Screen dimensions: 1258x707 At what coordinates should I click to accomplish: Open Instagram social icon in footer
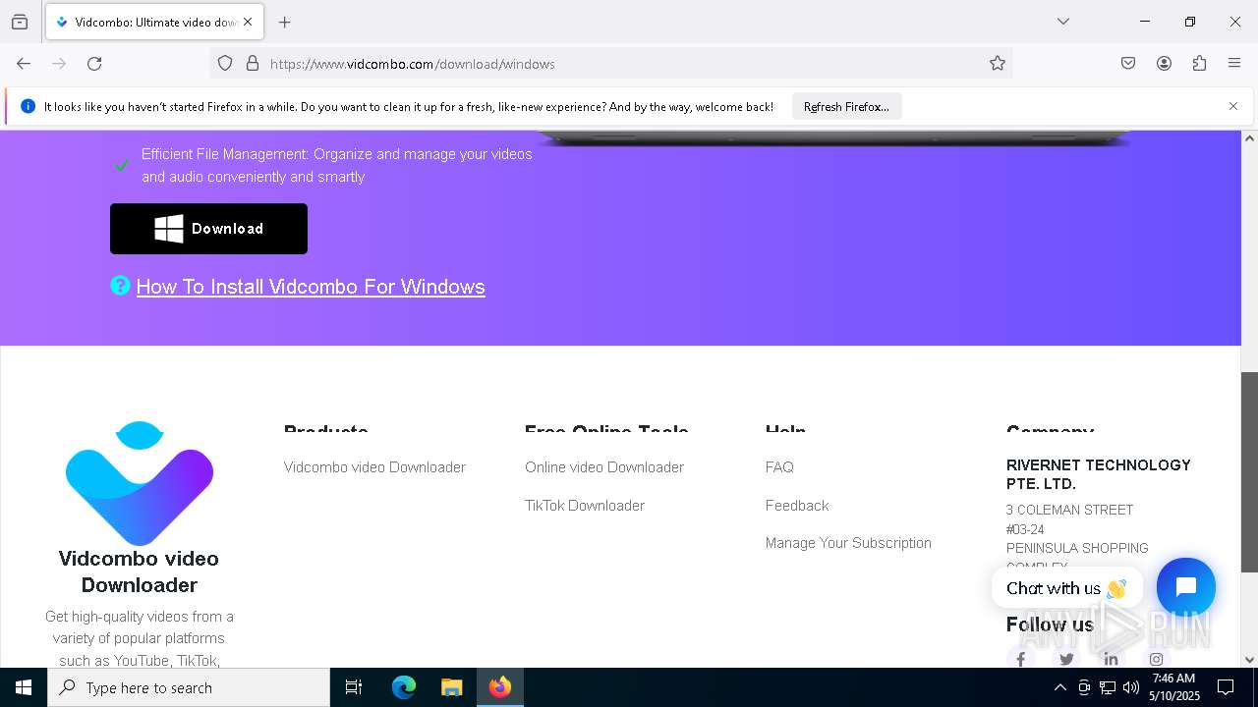tap(1157, 659)
